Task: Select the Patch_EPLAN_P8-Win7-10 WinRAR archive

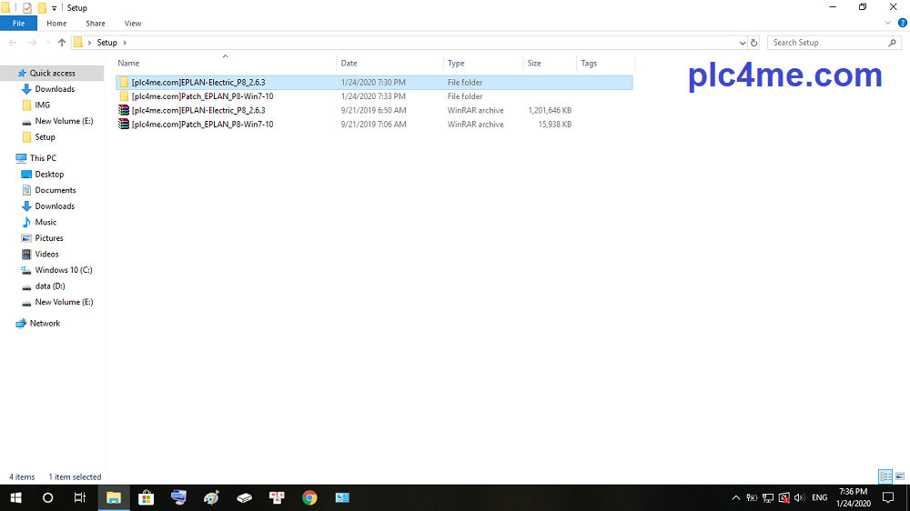Action: coord(201,125)
